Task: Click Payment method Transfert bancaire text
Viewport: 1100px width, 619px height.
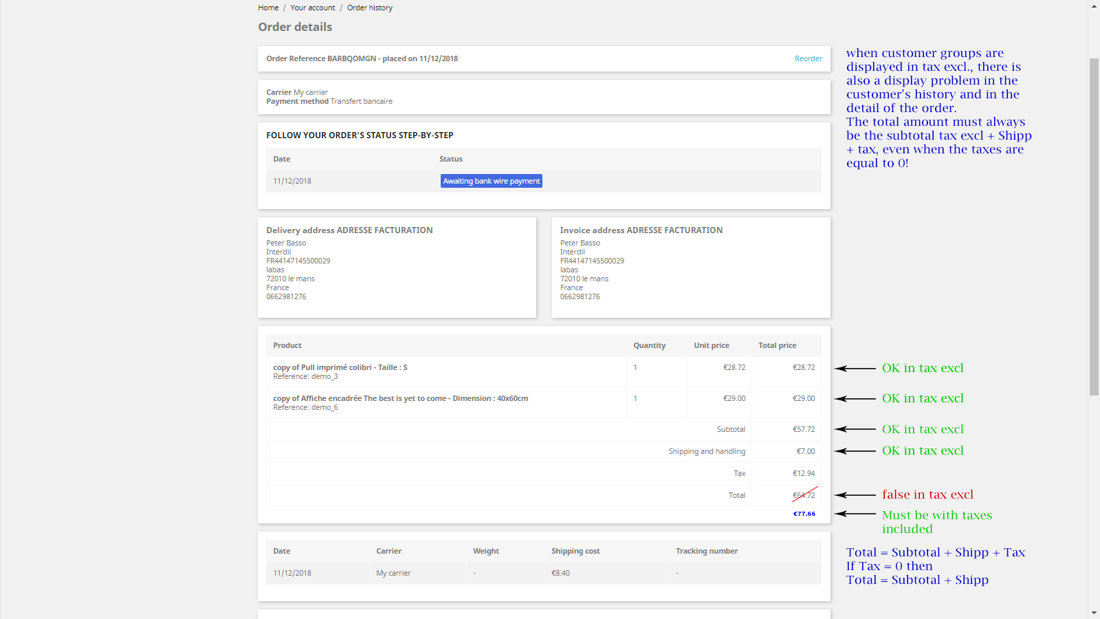Action: 329,101
